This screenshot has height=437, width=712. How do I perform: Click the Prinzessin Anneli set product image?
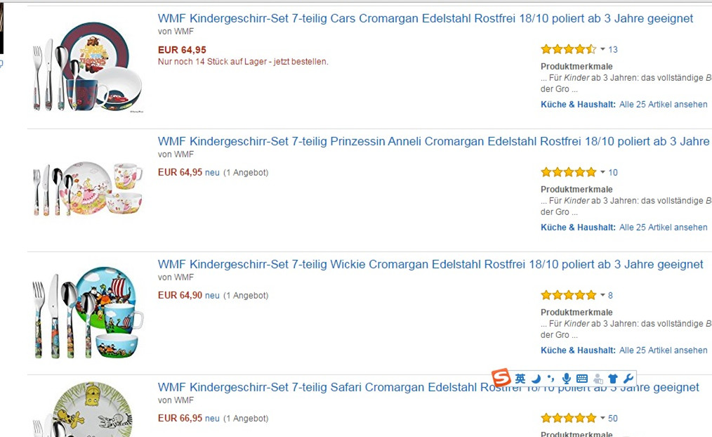(x=88, y=188)
